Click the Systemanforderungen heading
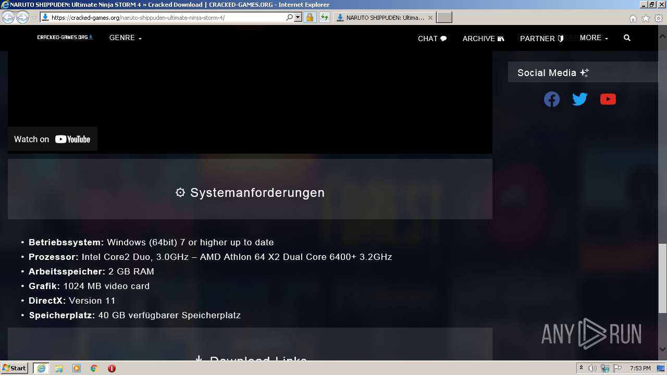667x375 pixels. (x=250, y=193)
